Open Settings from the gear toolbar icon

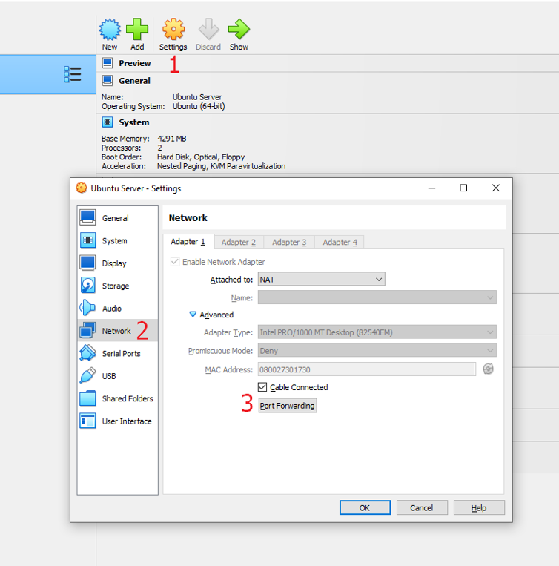173,30
